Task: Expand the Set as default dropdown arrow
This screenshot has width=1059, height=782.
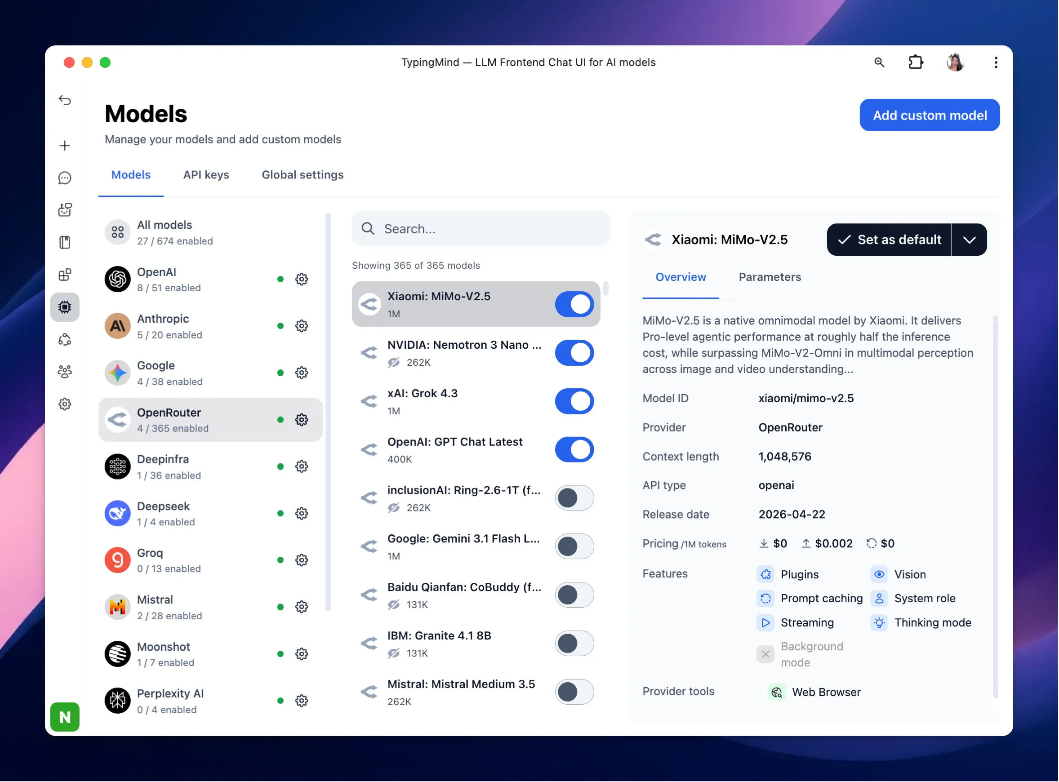Action: (x=970, y=240)
